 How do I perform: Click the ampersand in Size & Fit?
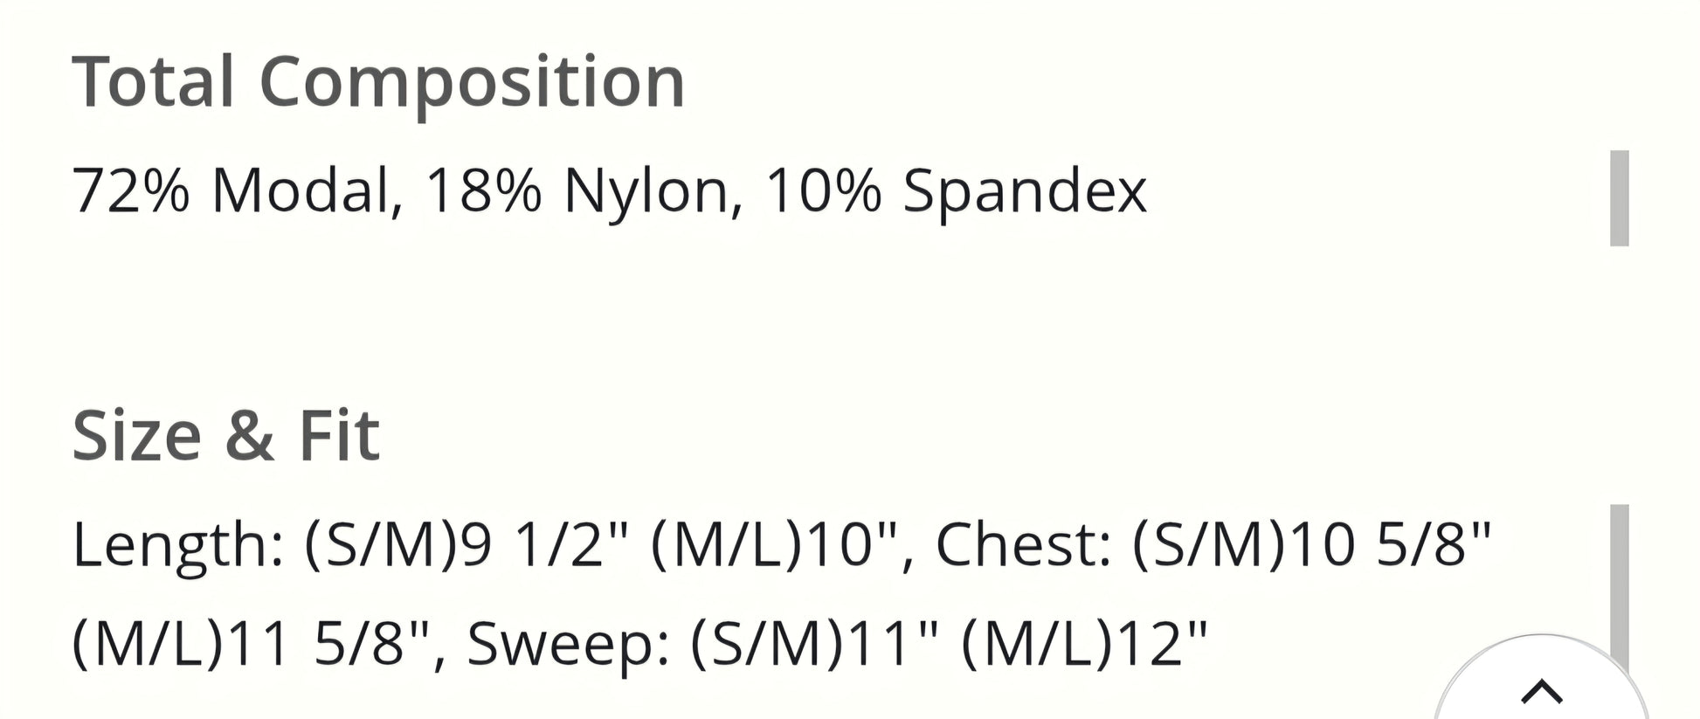point(249,435)
